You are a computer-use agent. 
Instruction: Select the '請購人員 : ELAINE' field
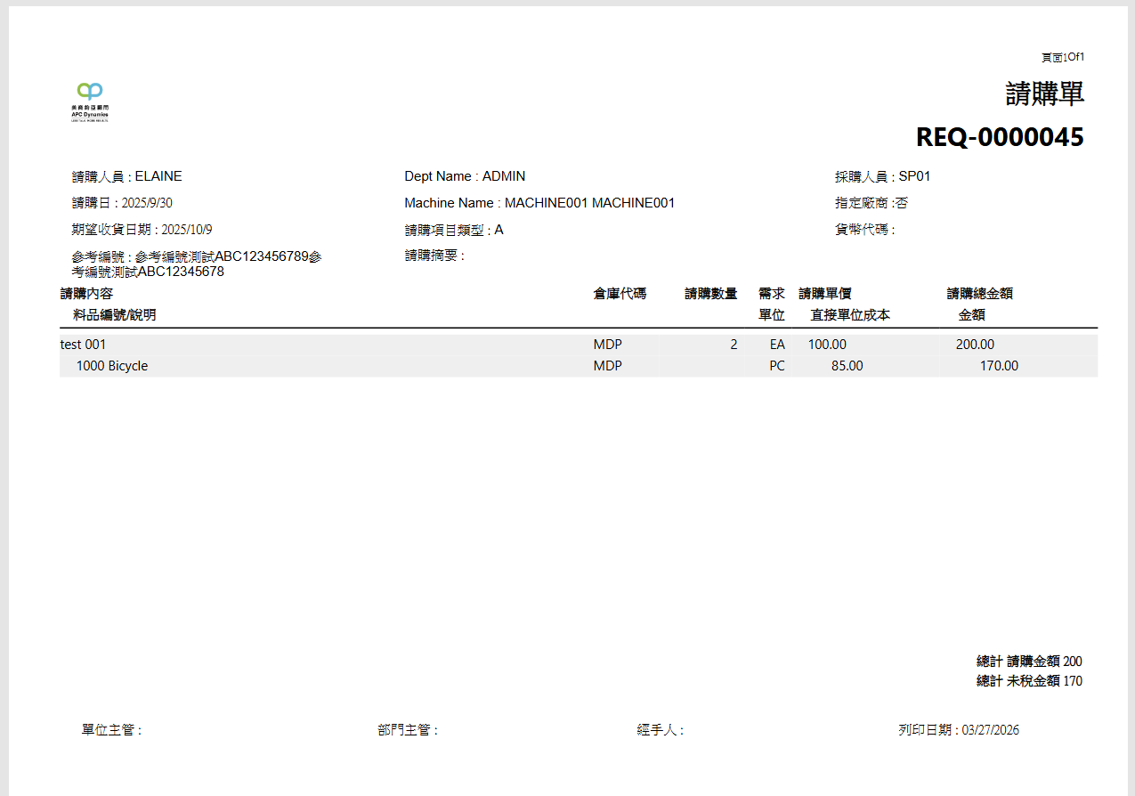[127, 176]
